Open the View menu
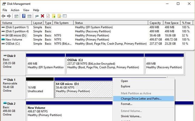 click(x=26, y=10)
